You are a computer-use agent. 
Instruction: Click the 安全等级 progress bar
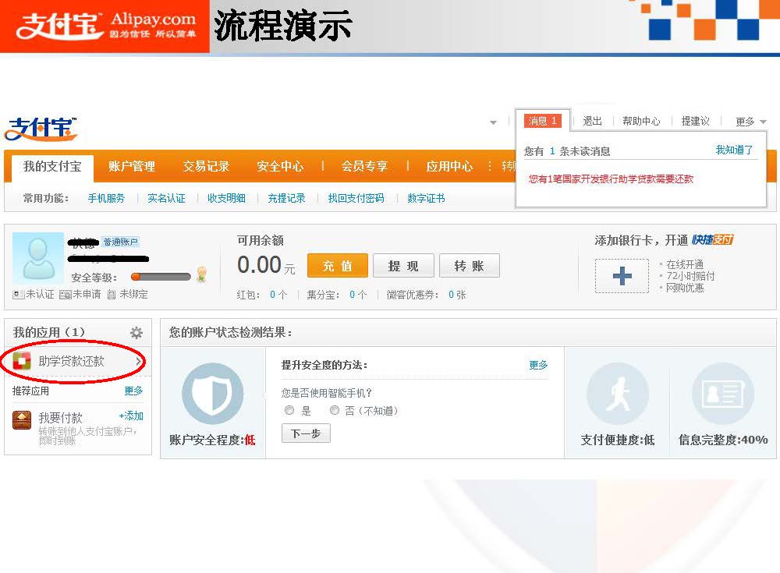click(161, 277)
